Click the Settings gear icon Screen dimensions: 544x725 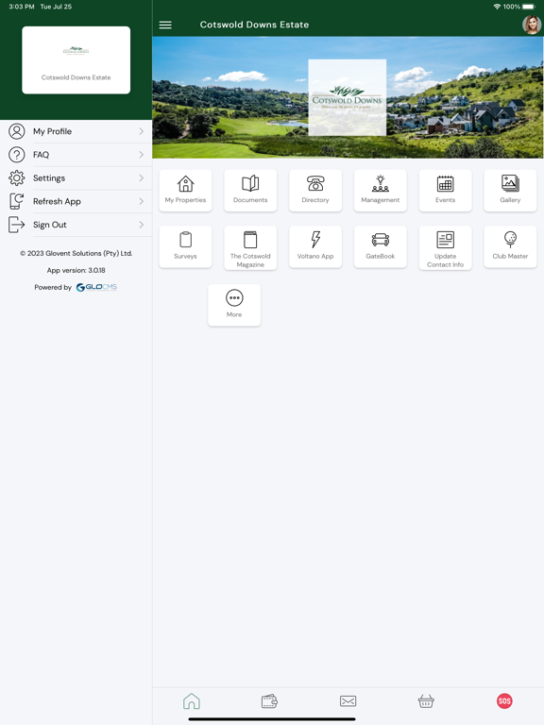(x=17, y=178)
